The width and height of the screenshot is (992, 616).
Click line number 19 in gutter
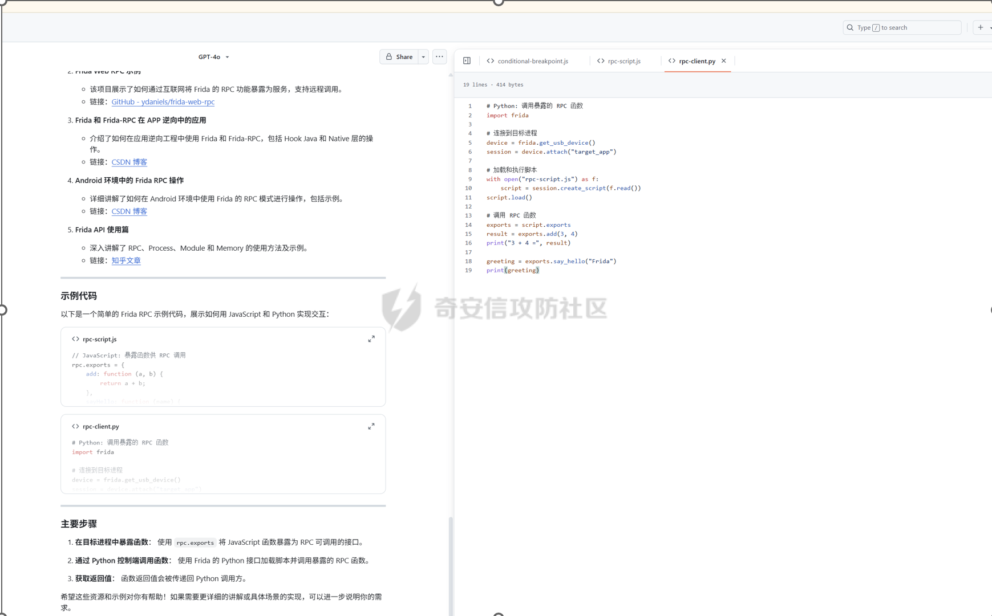click(468, 271)
